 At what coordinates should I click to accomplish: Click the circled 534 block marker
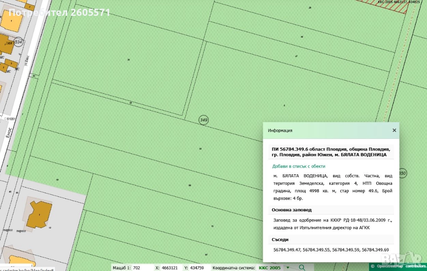pos(18,42)
